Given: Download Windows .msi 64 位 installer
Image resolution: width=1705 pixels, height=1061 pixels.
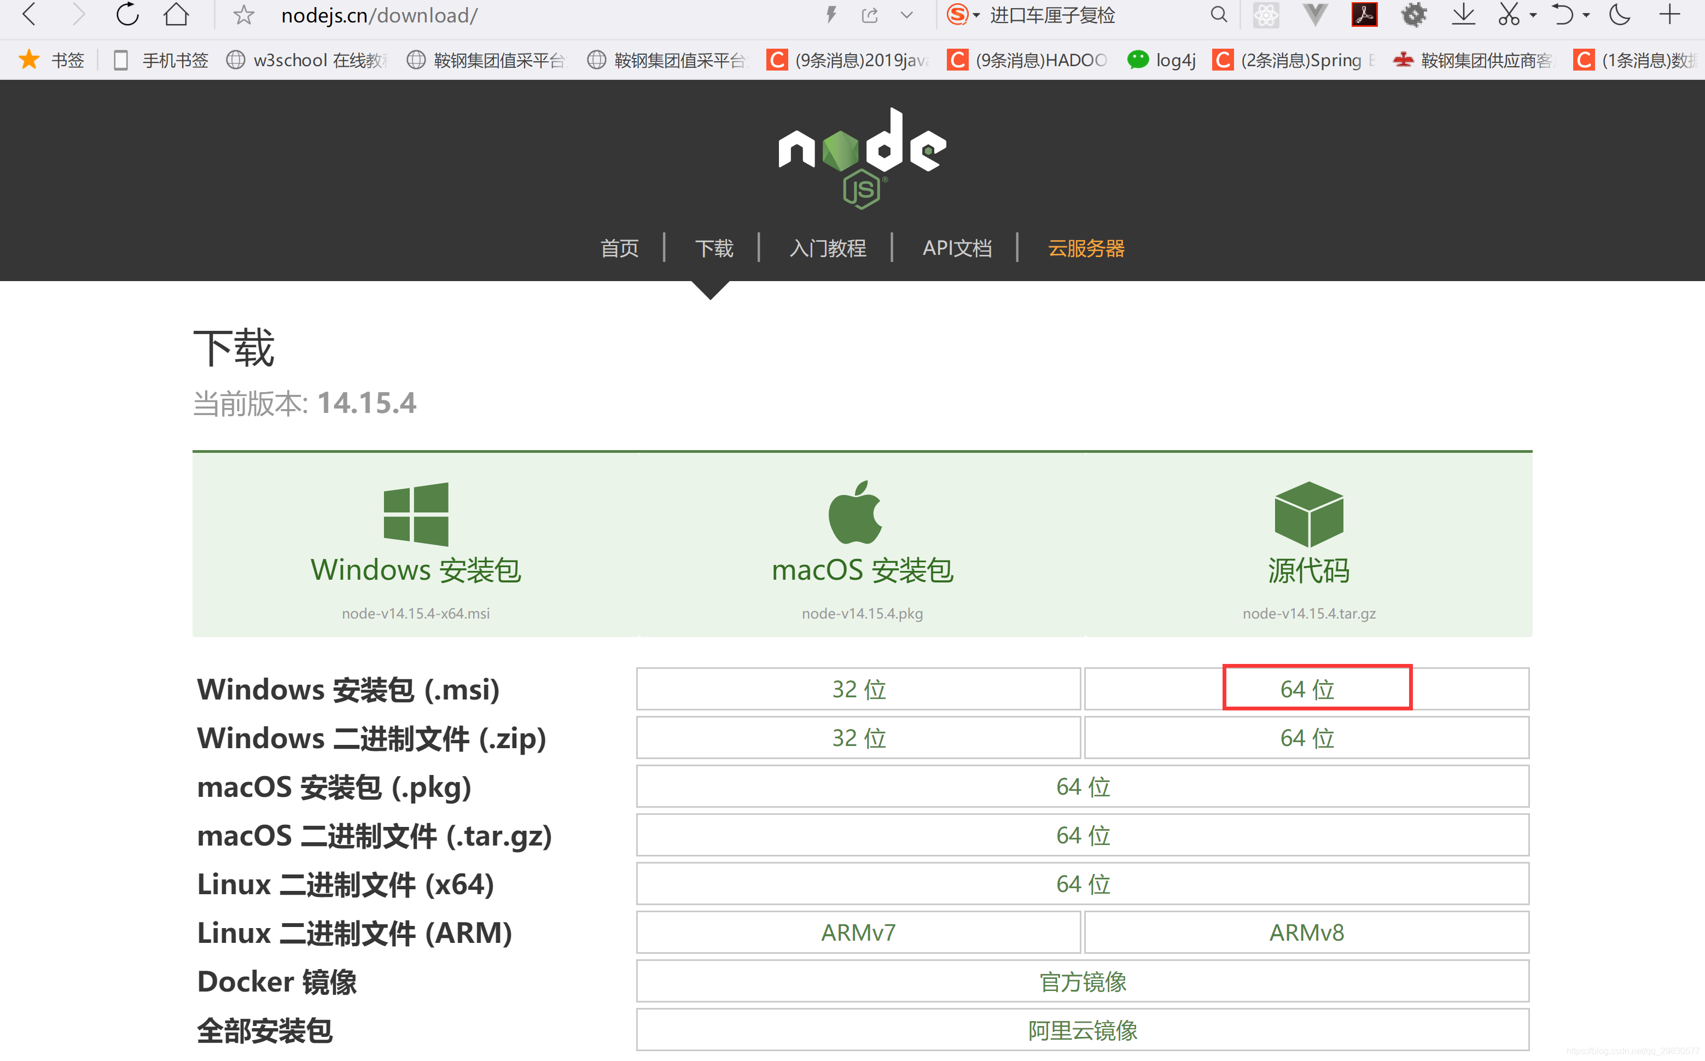Looking at the screenshot, I should [x=1306, y=689].
